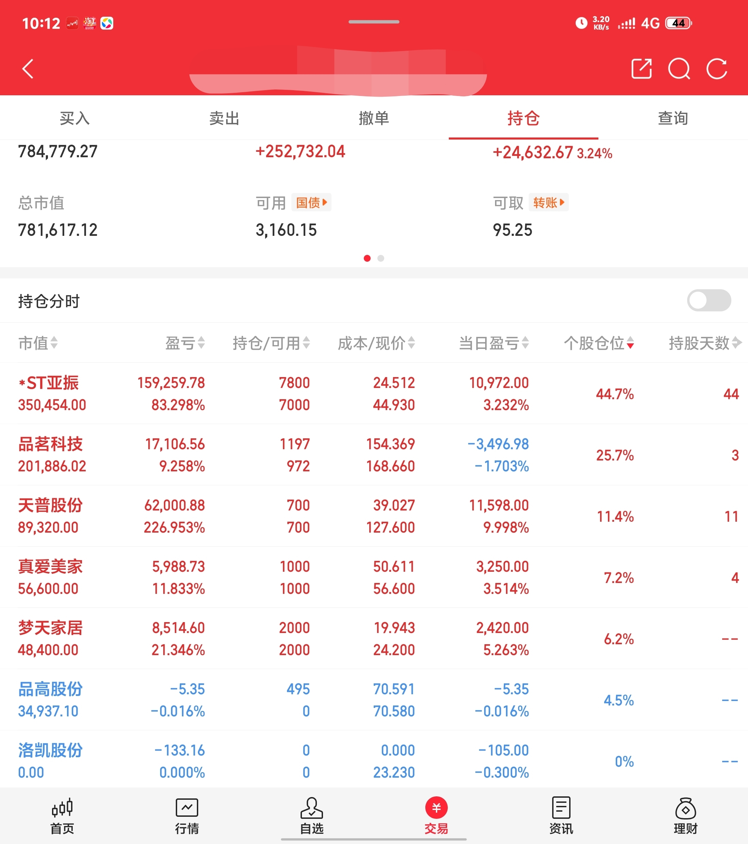Tap the 转账 transfer button
The width and height of the screenshot is (748, 844).
tap(548, 203)
